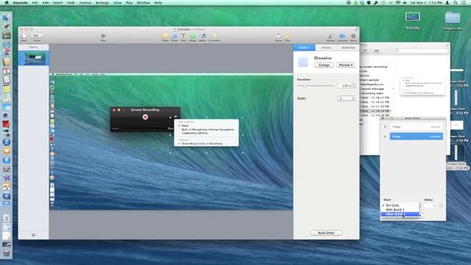Click the Duration value field
This screenshot has width=471, height=265.
tap(344, 85)
